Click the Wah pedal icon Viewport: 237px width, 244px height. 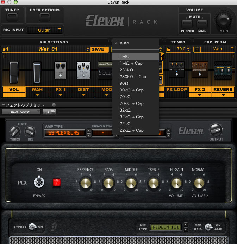(x=37, y=72)
